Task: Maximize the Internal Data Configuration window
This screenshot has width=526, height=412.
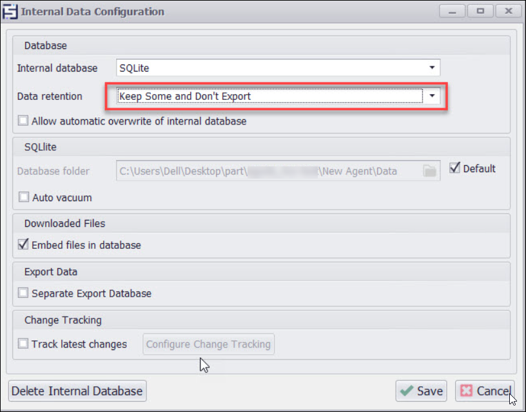Action: click(480, 11)
